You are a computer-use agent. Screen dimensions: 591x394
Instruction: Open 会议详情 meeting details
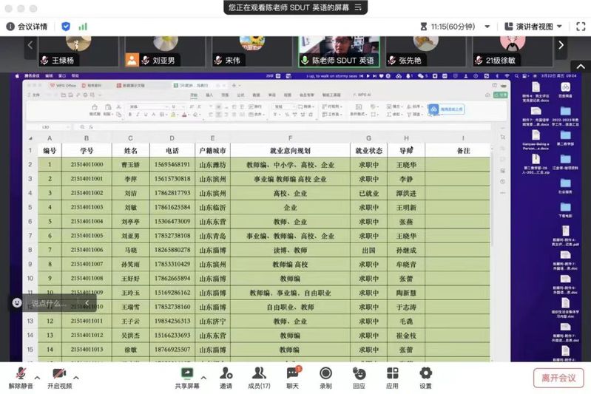click(x=27, y=27)
